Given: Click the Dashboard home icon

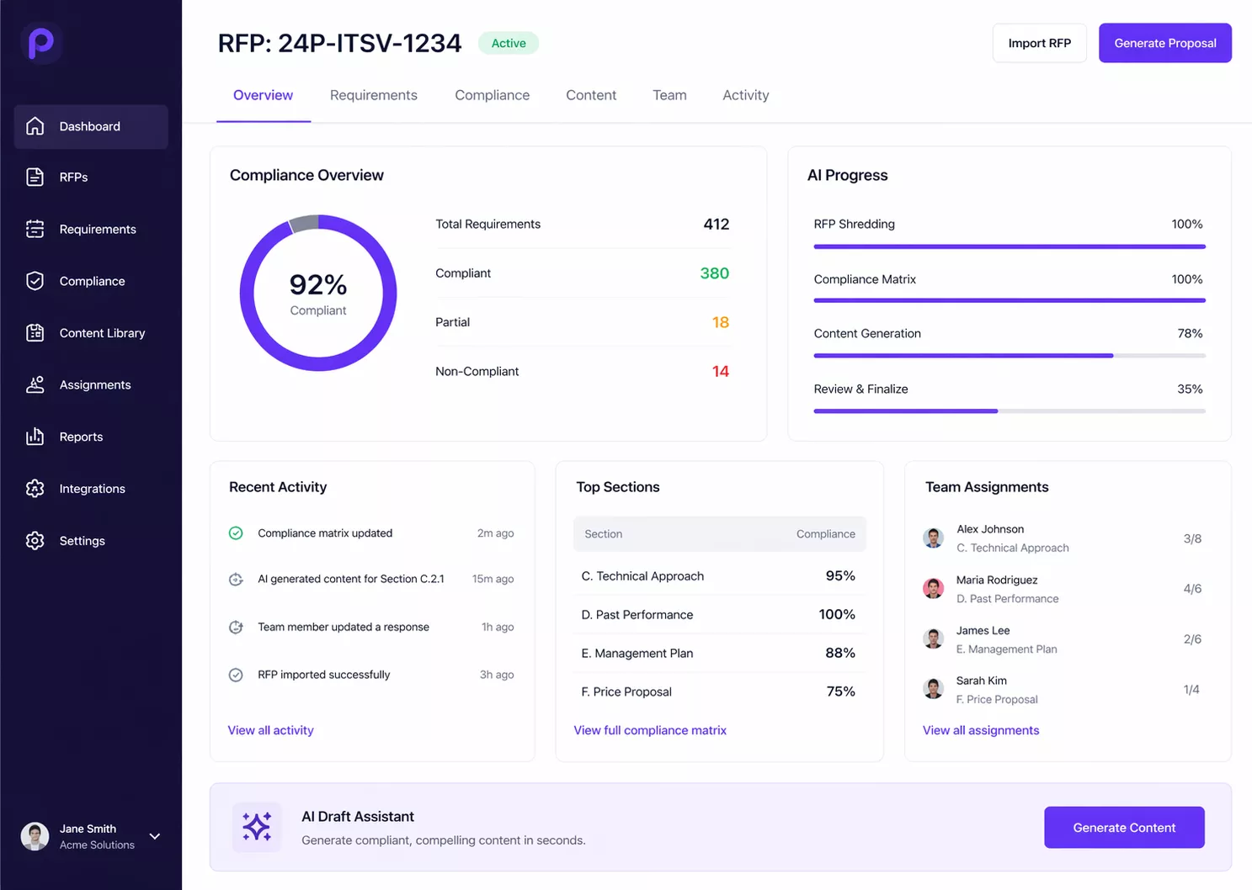Looking at the screenshot, I should click(x=35, y=126).
